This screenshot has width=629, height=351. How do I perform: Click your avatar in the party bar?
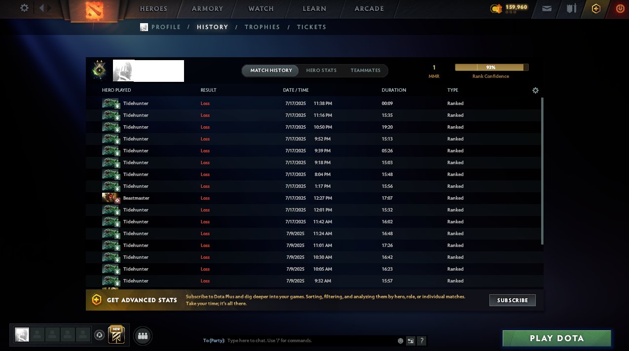(21, 335)
